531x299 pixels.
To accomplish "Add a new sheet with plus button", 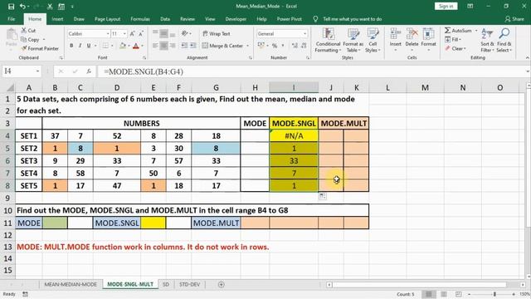I will (x=222, y=284).
